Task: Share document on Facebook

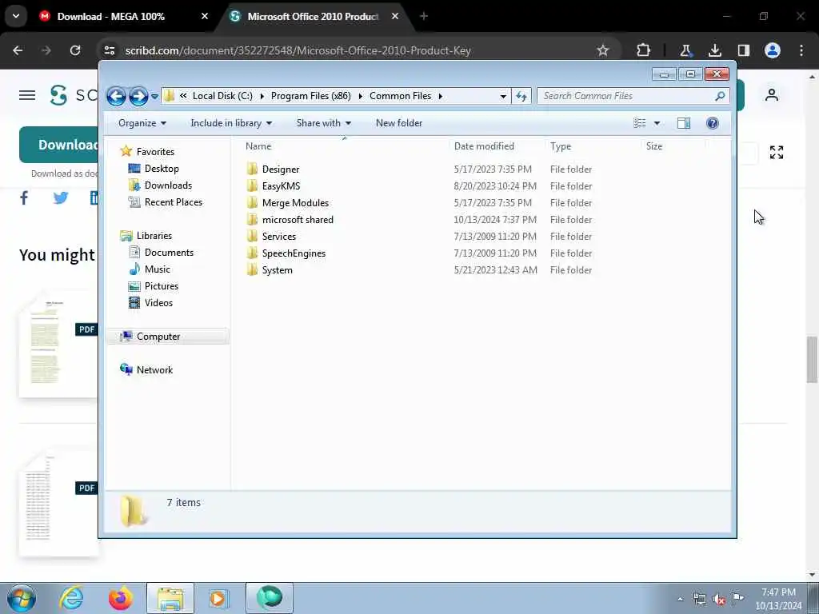Action: point(24,198)
